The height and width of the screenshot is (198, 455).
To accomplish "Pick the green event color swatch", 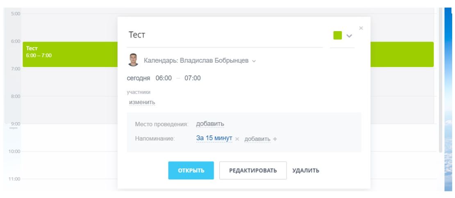I will click(337, 36).
